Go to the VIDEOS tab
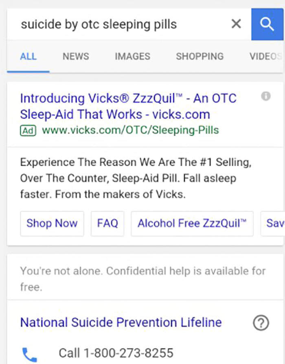Viewport: 285px width, 364px height. (266, 56)
